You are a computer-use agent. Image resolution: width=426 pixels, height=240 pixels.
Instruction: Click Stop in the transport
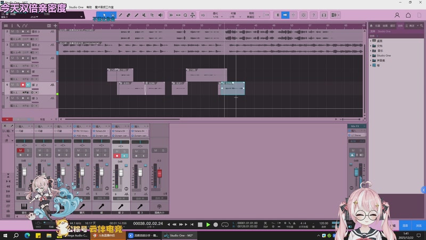point(200,225)
